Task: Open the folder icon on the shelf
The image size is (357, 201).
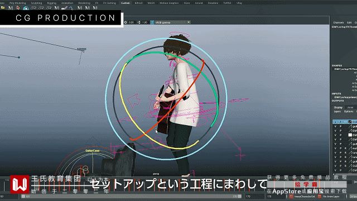Action: click(x=3, y=8)
